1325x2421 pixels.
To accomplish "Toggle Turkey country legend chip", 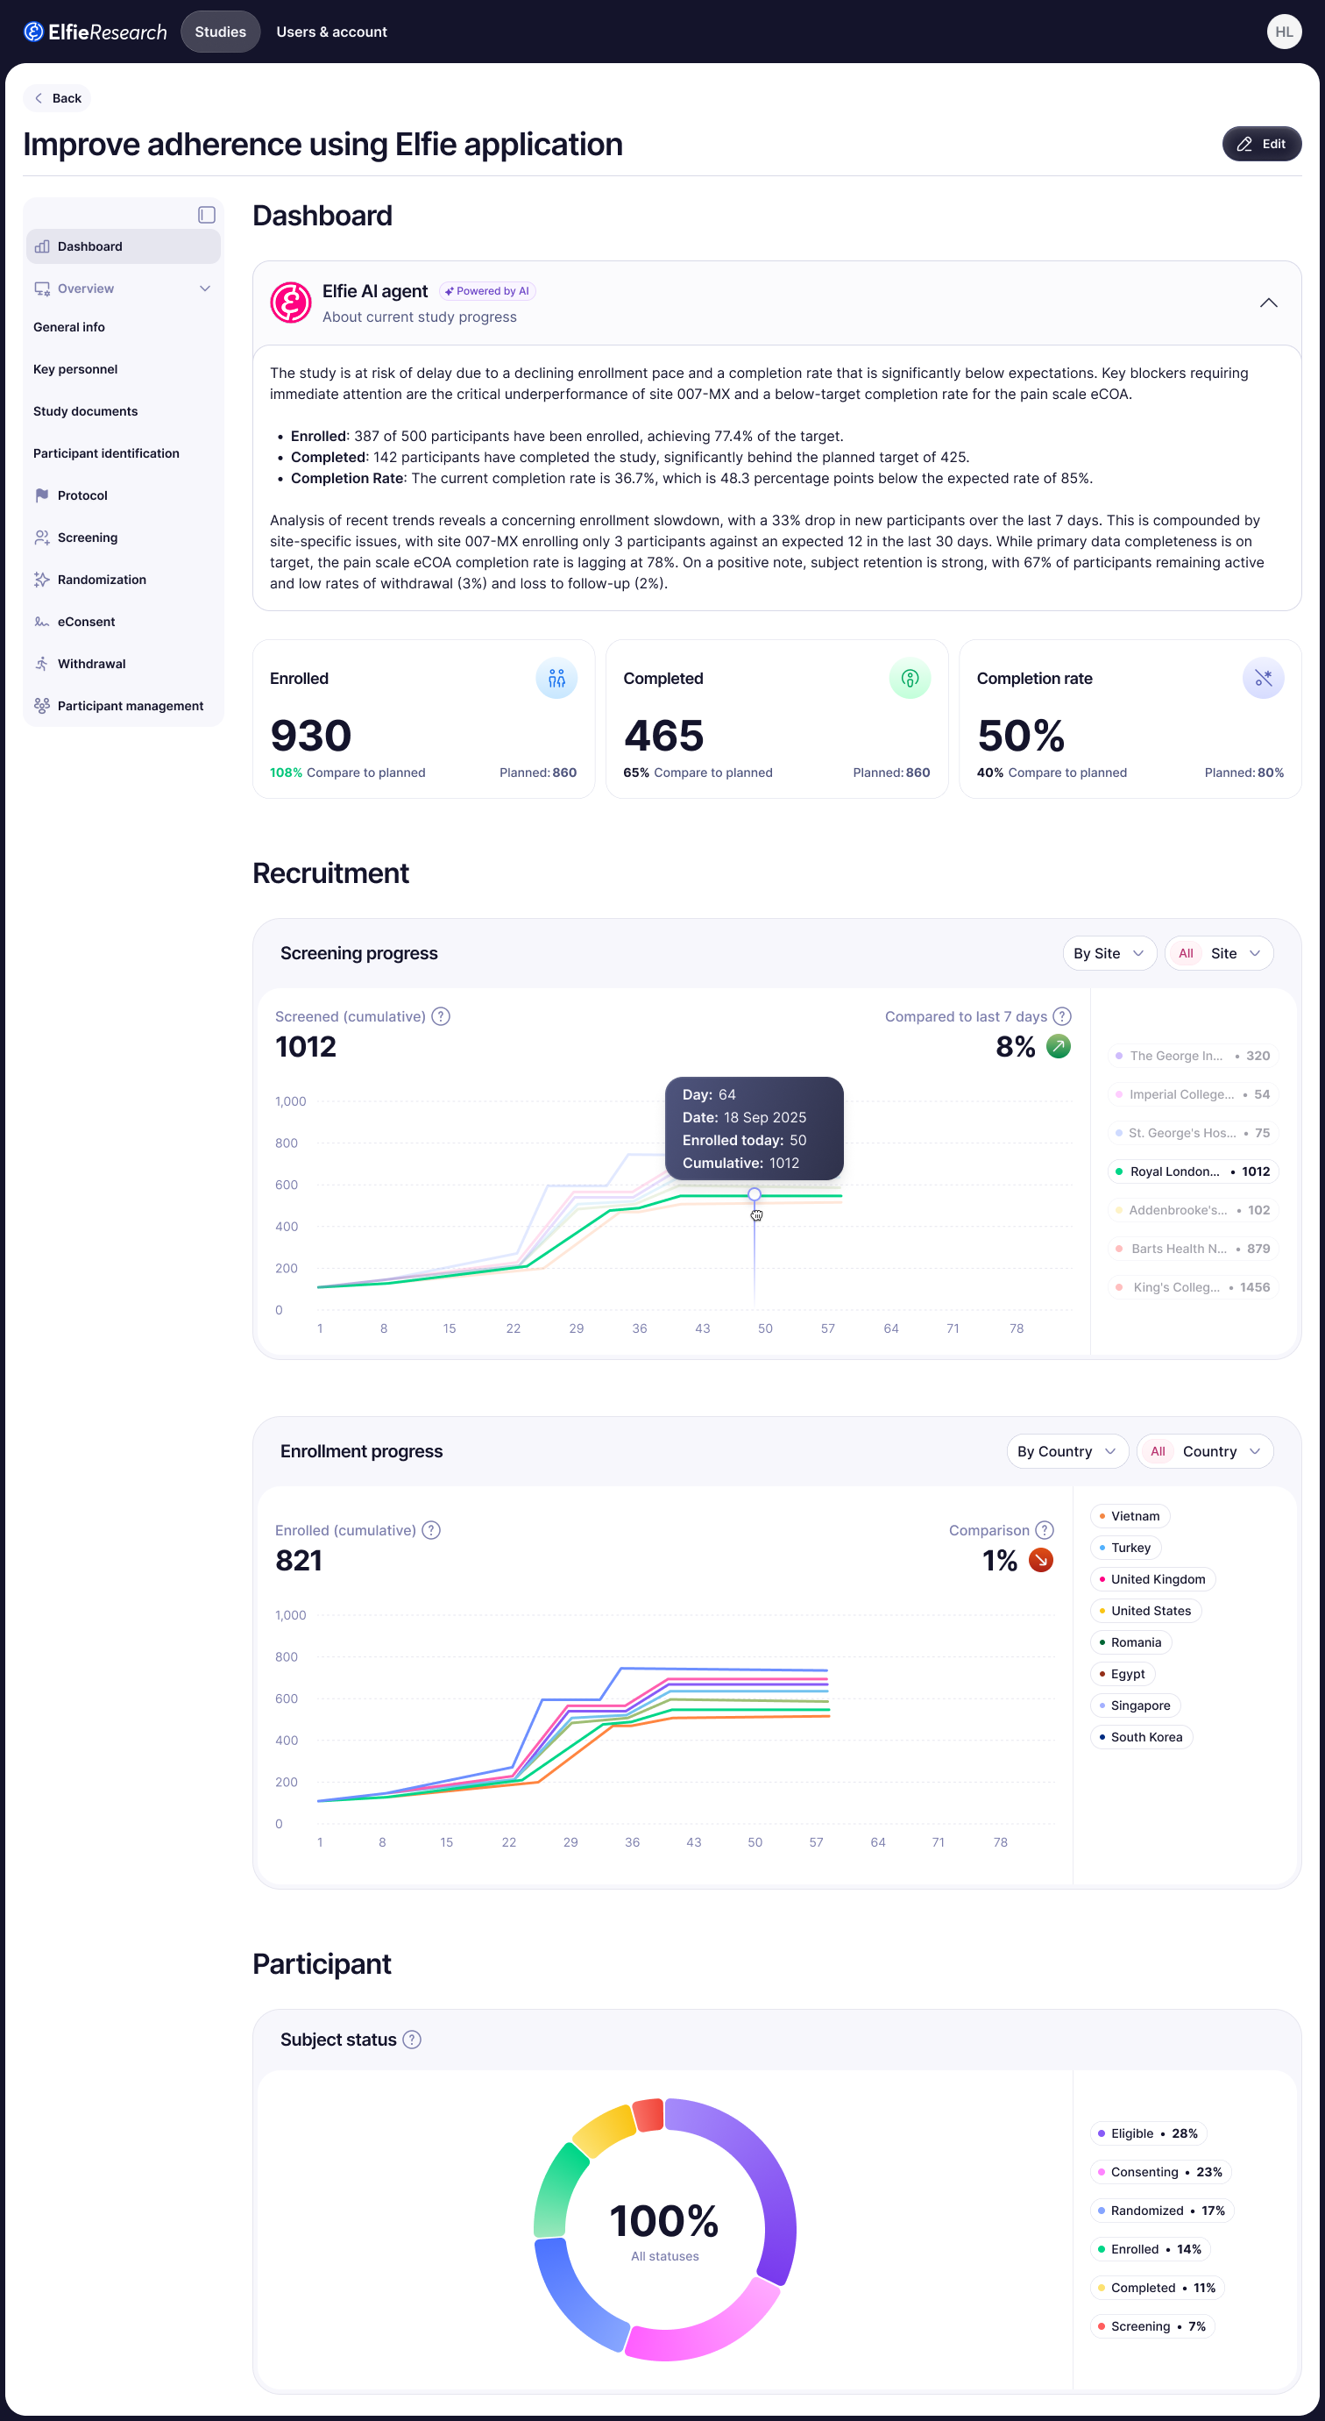I will 1125,1548.
